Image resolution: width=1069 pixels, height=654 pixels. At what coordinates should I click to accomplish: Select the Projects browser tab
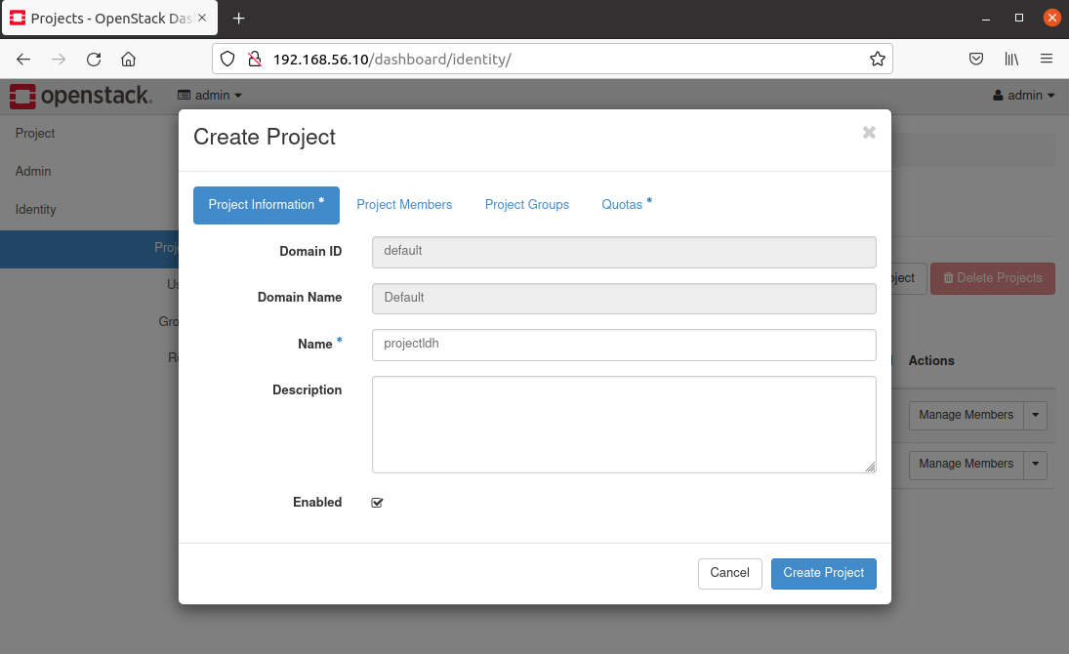(x=109, y=19)
